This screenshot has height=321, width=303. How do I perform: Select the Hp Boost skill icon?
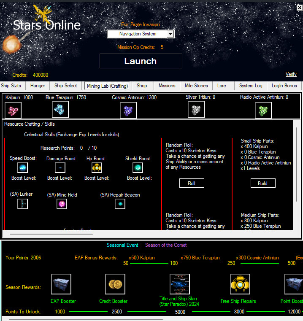[x=97, y=167]
